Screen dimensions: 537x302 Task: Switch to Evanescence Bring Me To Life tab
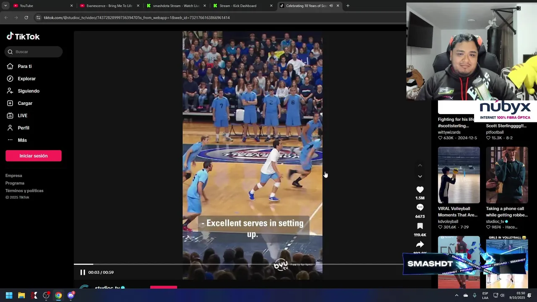click(x=109, y=6)
